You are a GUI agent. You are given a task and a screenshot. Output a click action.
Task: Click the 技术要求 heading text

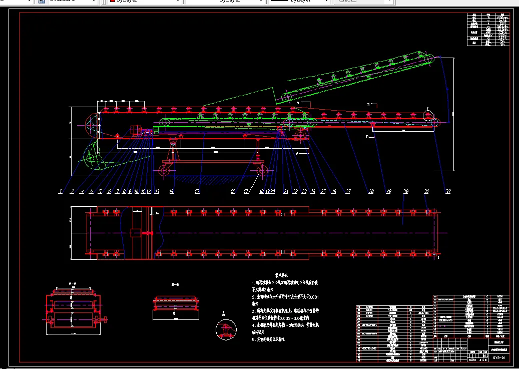click(281, 275)
